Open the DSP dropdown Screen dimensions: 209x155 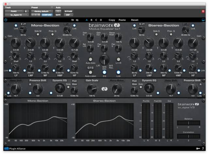[68, 15]
